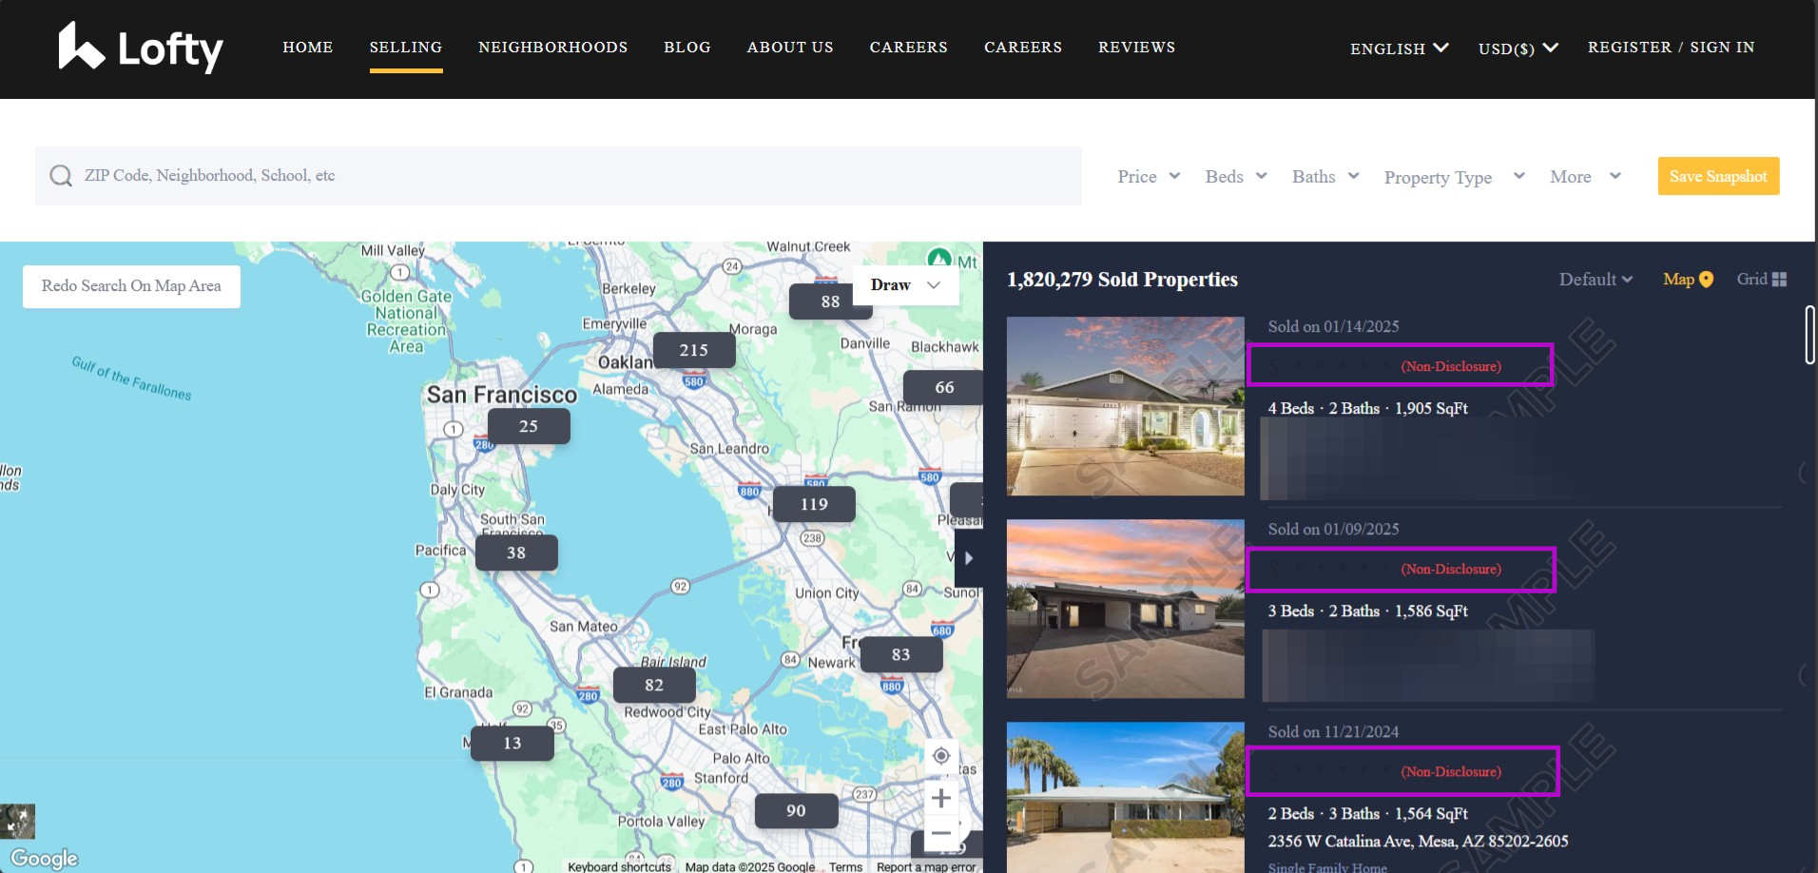Click the satellite view thumbnail icon

[17, 822]
